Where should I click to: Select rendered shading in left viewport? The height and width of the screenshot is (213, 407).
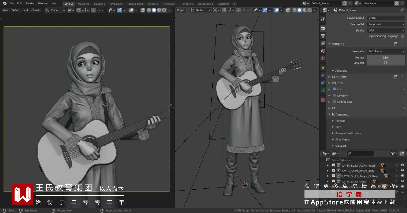[164, 10]
